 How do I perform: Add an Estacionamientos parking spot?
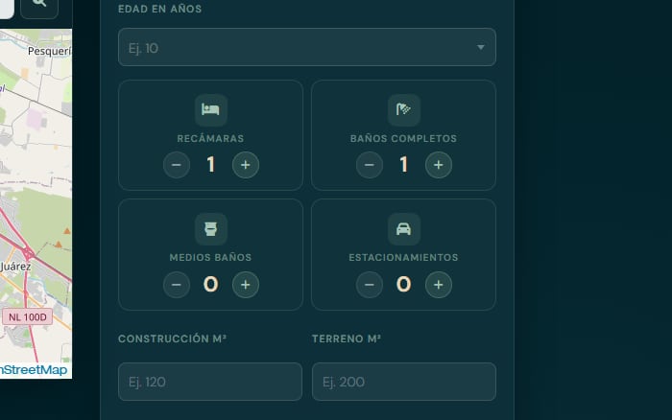click(439, 285)
